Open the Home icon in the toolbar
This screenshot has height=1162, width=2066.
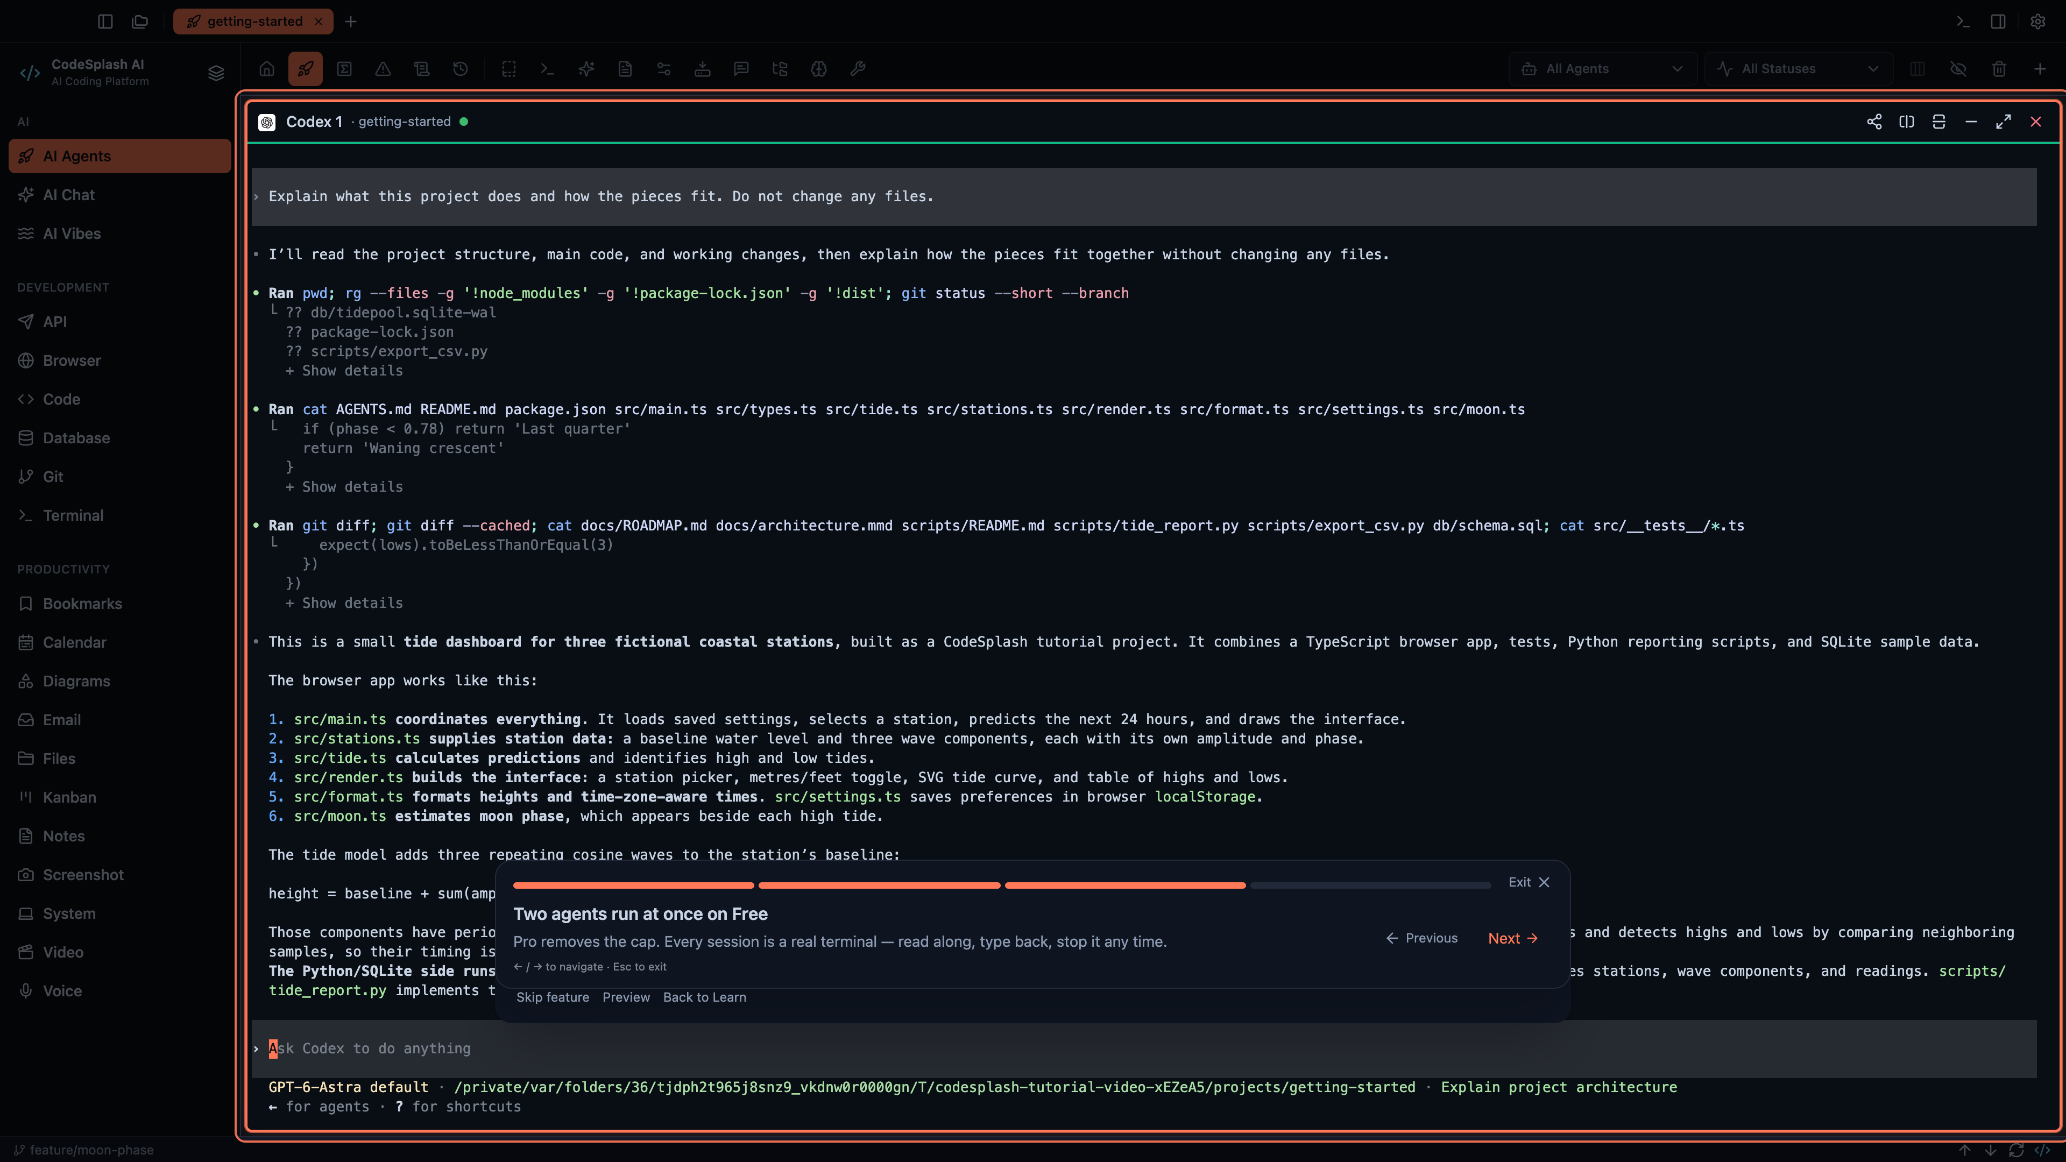(x=267, y=69)
